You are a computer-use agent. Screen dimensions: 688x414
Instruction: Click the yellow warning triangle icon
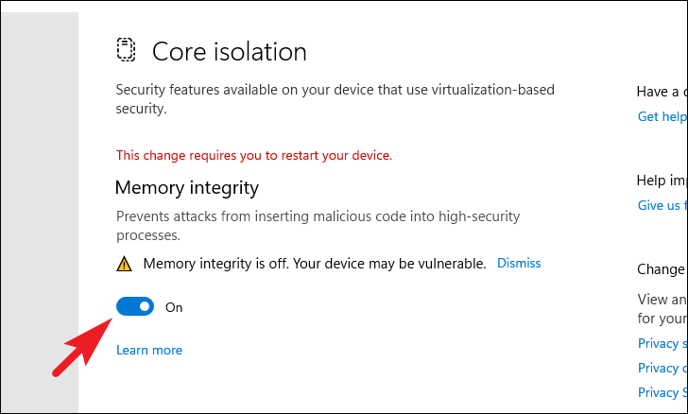[x=124, y=264]
